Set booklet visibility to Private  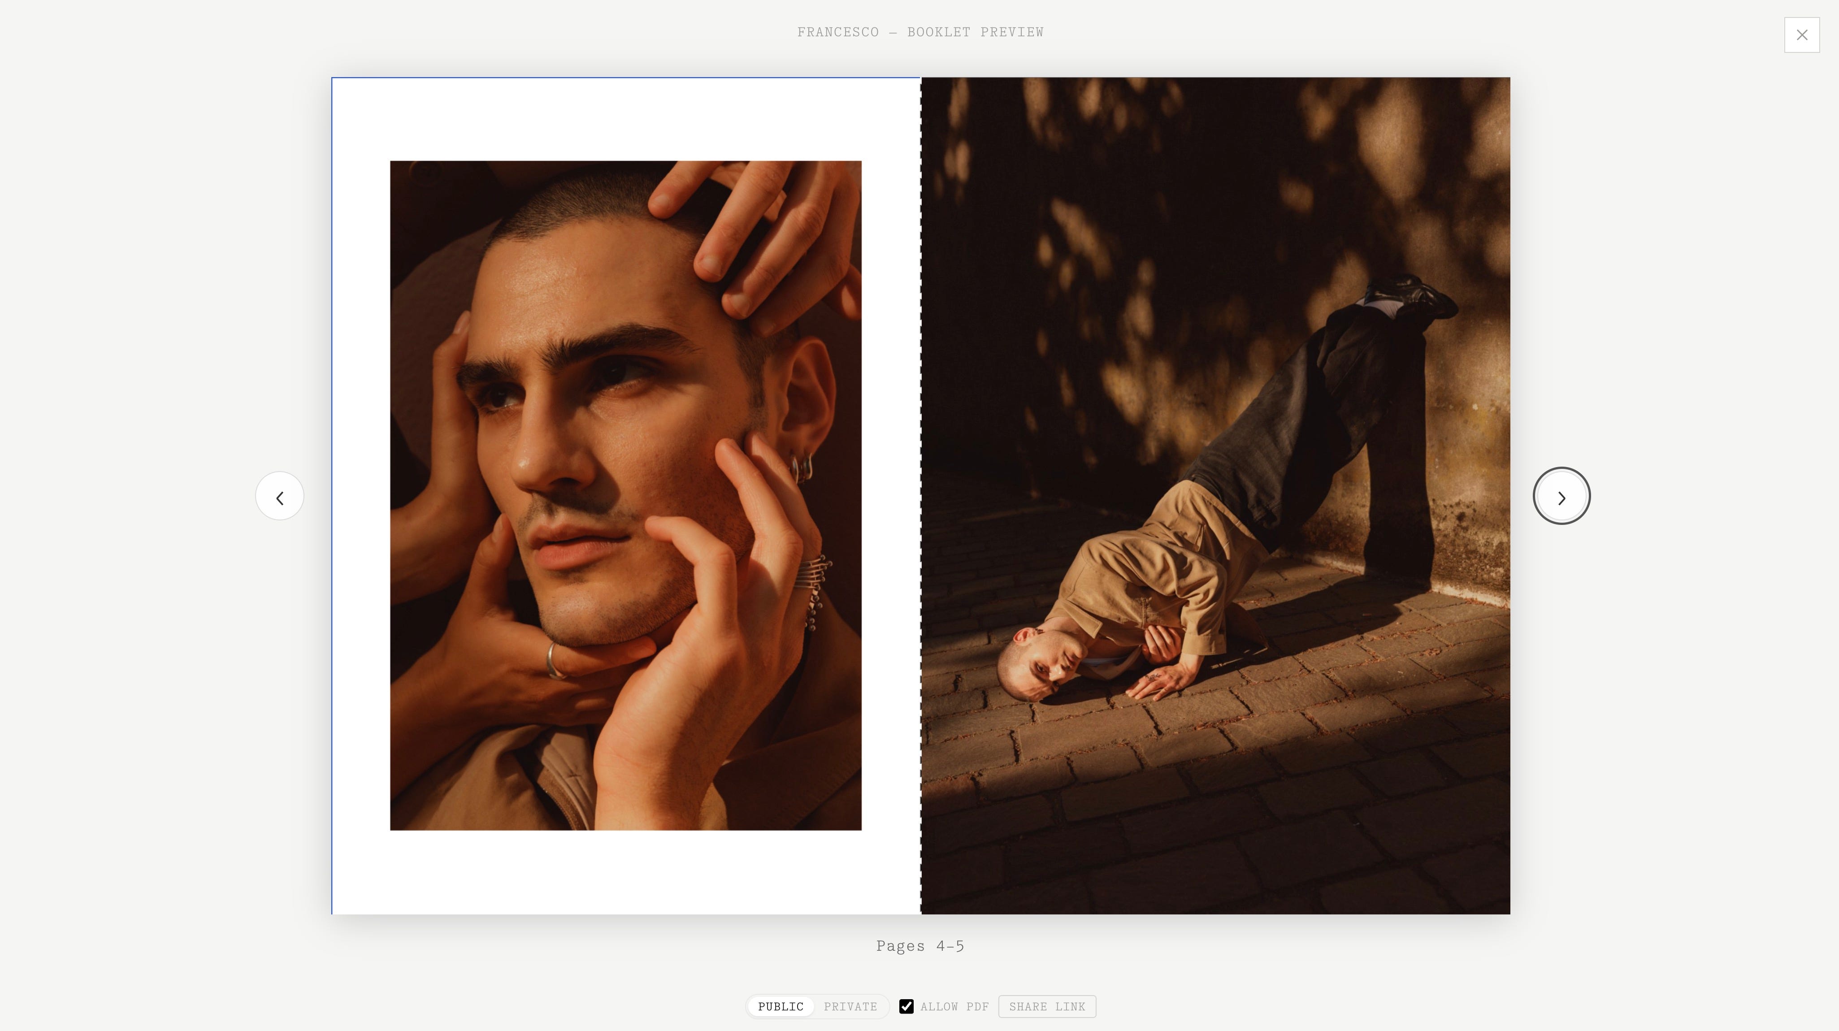point(850,1007)
